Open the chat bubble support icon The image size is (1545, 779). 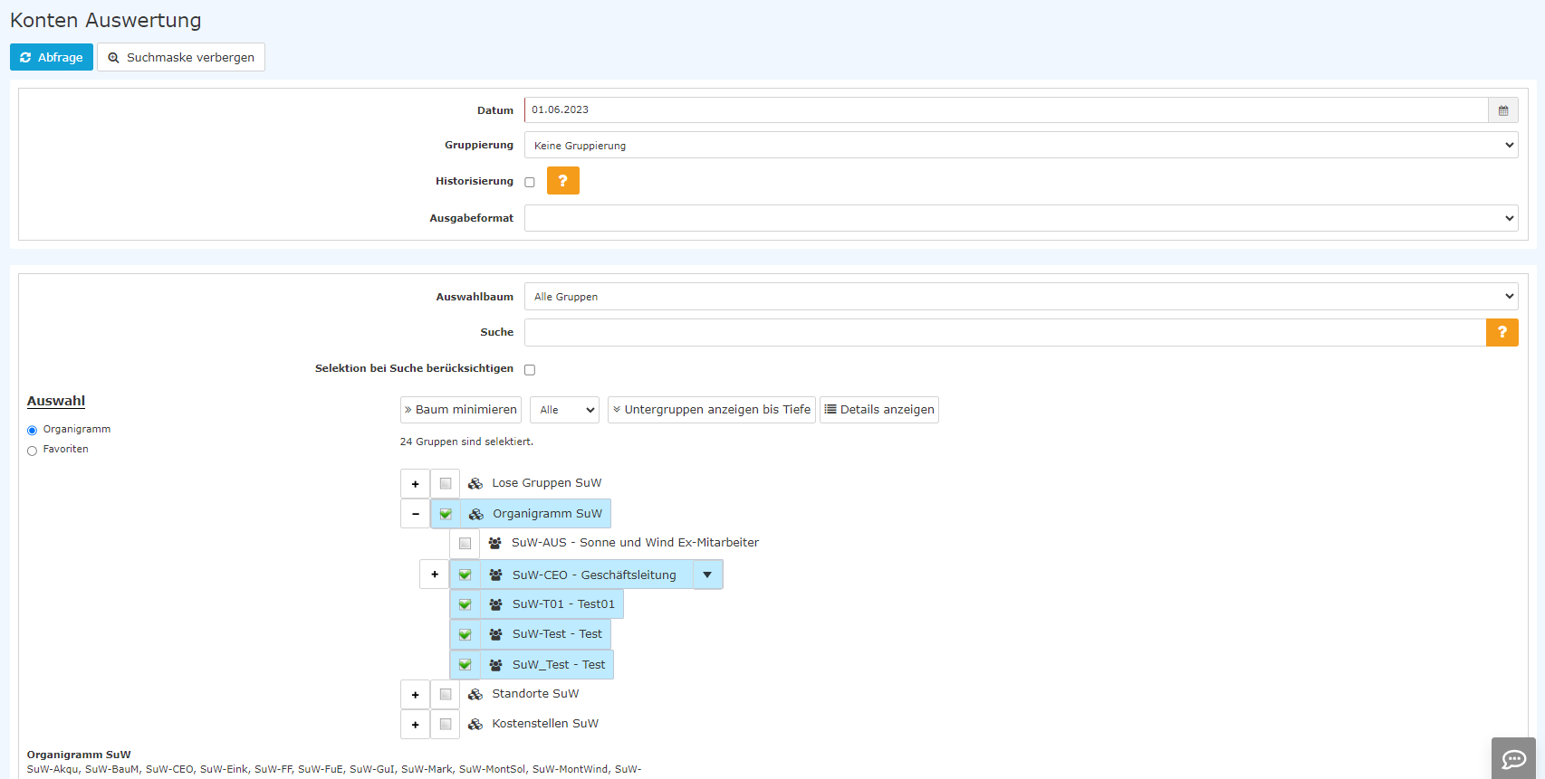(x=1513, y=758)
